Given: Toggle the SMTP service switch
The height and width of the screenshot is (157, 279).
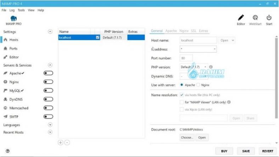Looking at the screenshot, I should 48,117.
